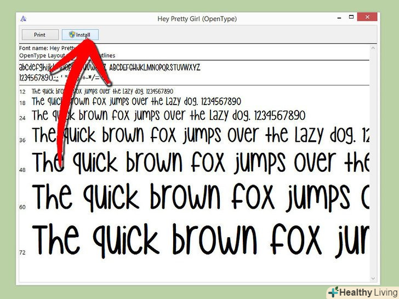Minimize the font preview window

(339, 18)
